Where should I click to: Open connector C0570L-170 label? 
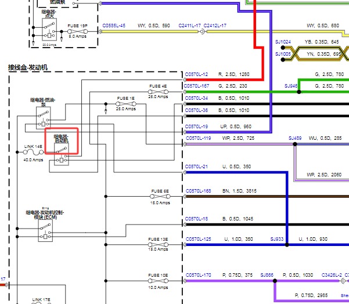point(199,275)
